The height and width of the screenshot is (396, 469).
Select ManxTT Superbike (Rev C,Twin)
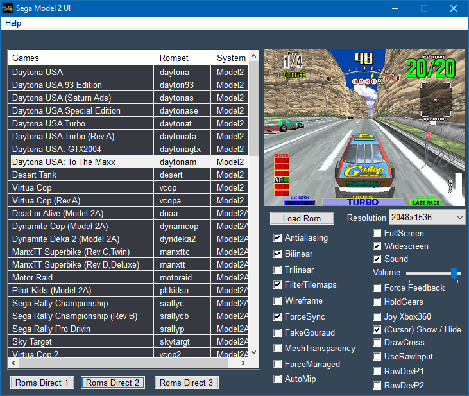[x=128, y=252]
